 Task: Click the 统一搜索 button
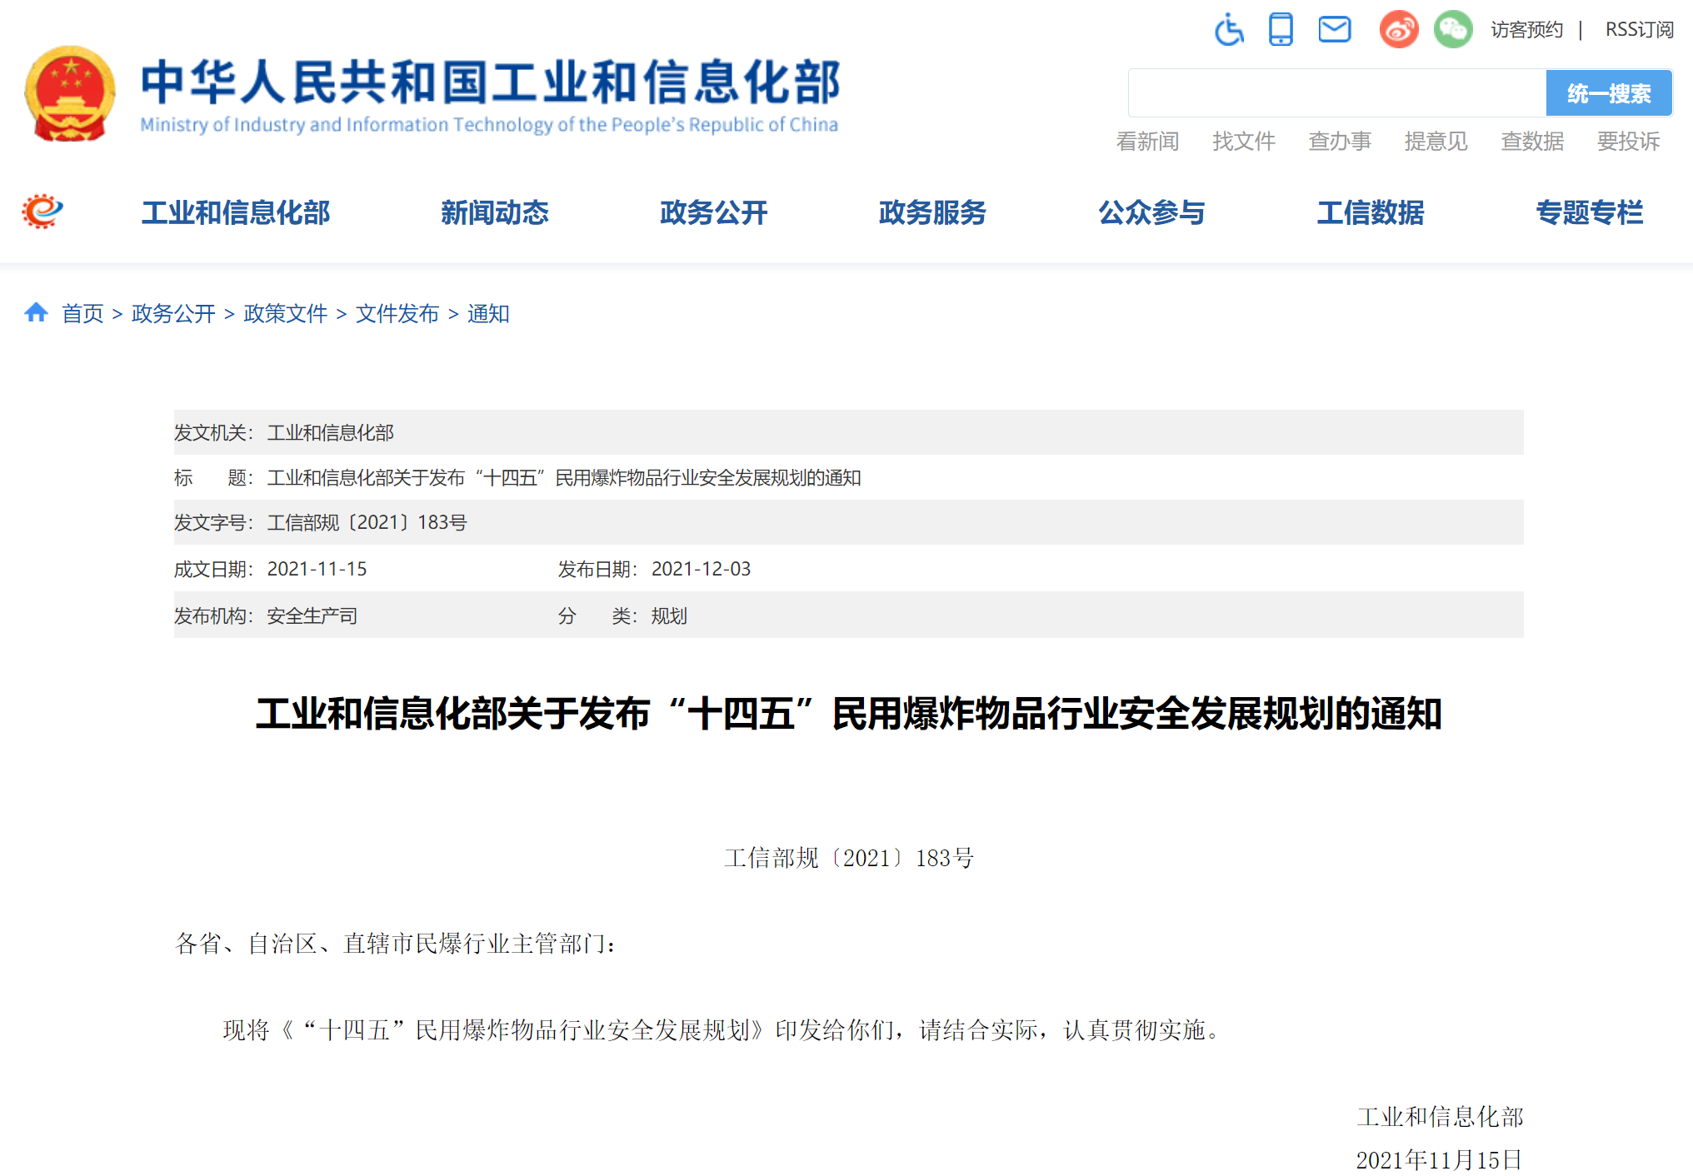coord(1609,93)
